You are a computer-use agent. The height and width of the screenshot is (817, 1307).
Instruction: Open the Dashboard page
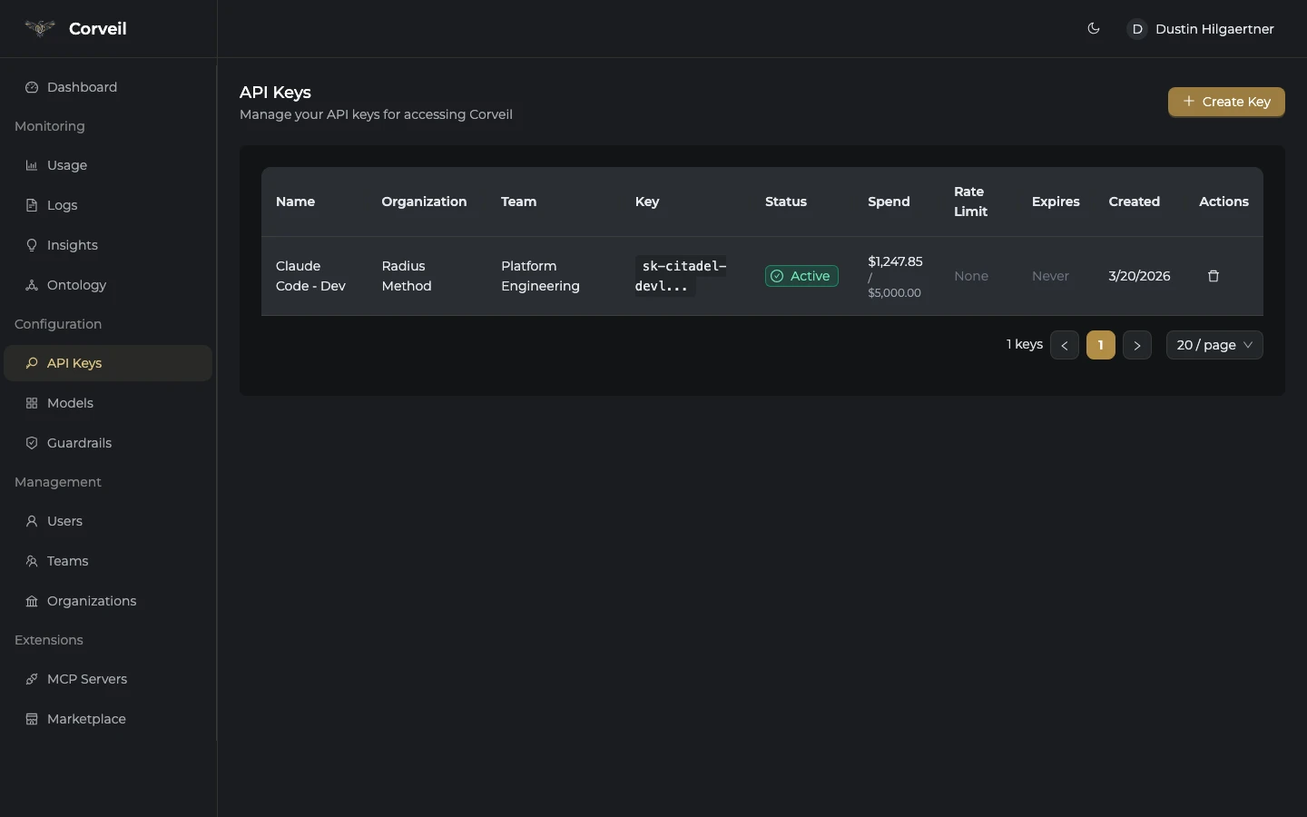82,87
